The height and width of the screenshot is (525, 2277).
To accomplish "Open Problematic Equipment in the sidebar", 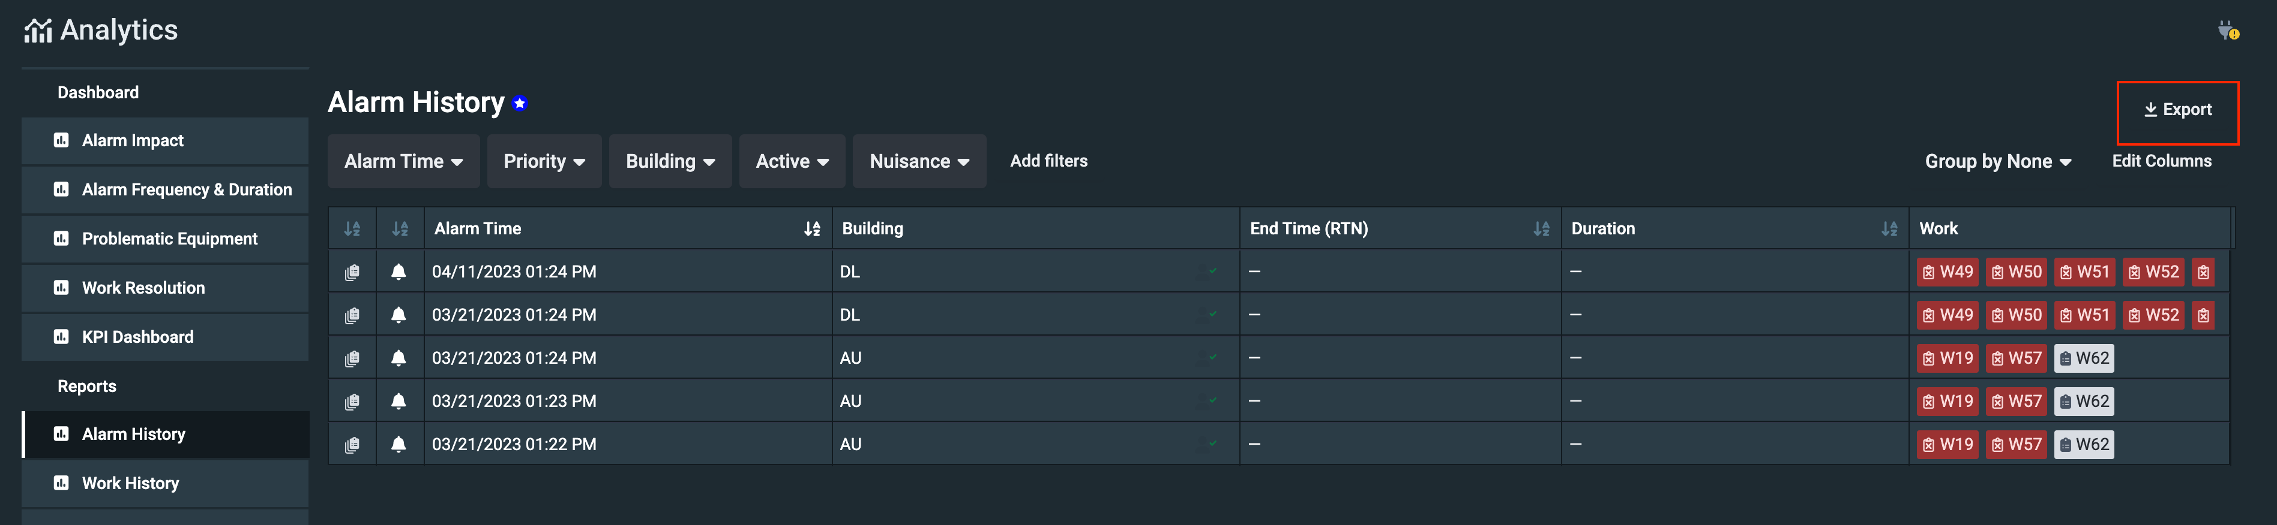I will [169, 239].
